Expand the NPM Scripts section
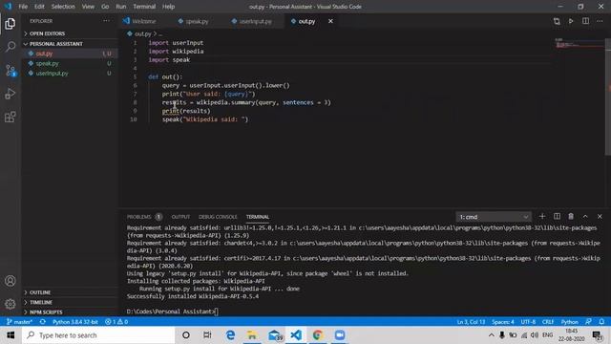This screenshot has width=611, height=344. (x=46, y=312)
